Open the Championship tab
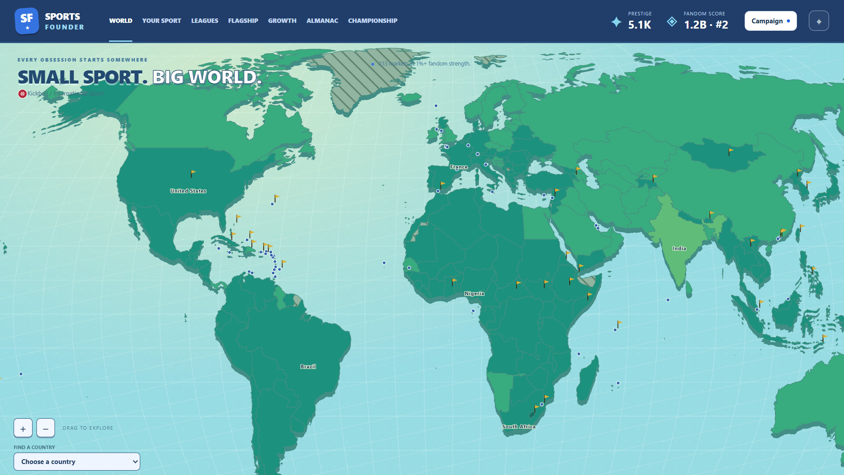This screenshot has height=475, width=844. click(x=372, y=21)
